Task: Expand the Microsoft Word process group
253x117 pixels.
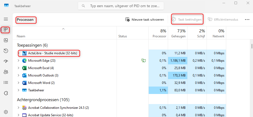Action: click(x=19, y=83)
